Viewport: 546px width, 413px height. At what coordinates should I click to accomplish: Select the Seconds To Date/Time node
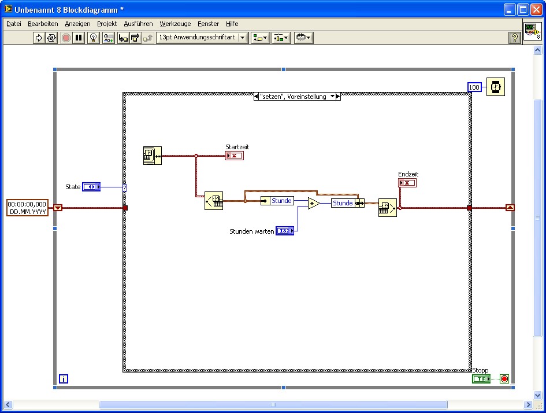tap(214, 200)
